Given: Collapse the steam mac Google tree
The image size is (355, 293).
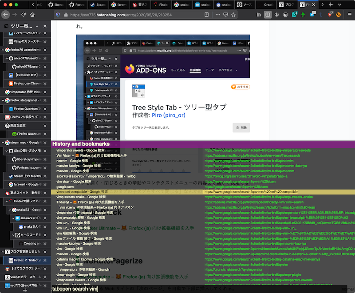Looking at the screenshot, I should pos(3,143).
